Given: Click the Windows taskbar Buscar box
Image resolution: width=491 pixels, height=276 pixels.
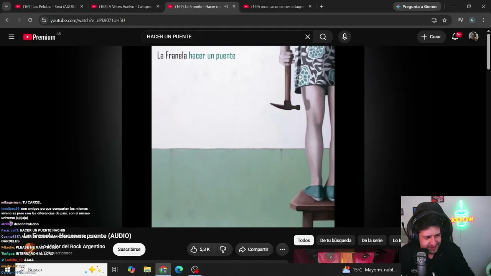Looking at the screenshot, I should click(x=61, y=270).
